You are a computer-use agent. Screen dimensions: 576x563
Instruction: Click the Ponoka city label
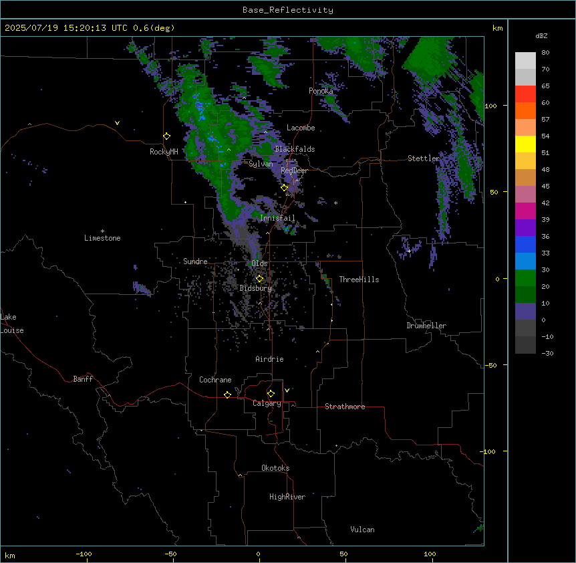321,91
